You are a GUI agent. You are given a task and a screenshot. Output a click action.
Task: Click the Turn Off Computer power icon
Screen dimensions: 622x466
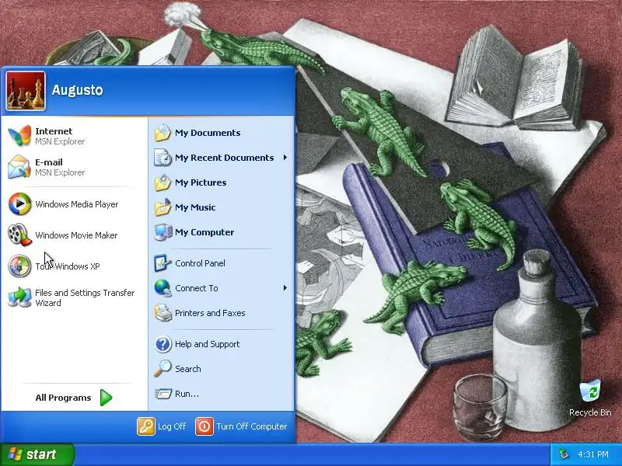204,426
